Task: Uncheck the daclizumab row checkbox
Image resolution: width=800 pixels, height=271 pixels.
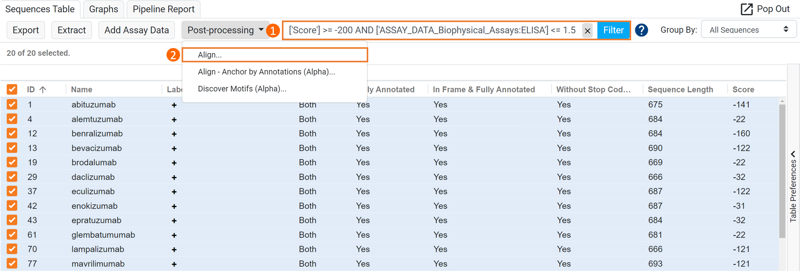Action: point(12,177)
